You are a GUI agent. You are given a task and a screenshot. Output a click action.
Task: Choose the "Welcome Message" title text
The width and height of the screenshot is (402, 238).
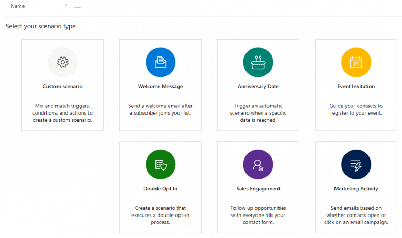coord(160,87)
